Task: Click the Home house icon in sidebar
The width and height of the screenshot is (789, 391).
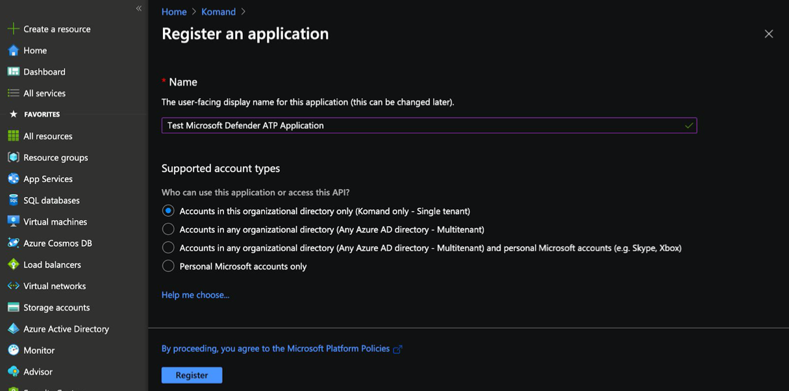Action: pyautogui.click(x=13, y=50)
